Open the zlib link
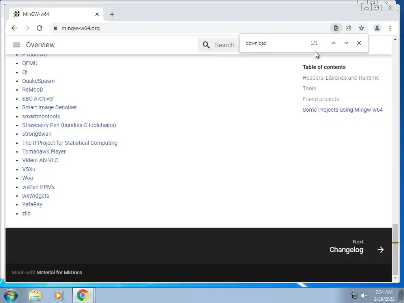 26,213
